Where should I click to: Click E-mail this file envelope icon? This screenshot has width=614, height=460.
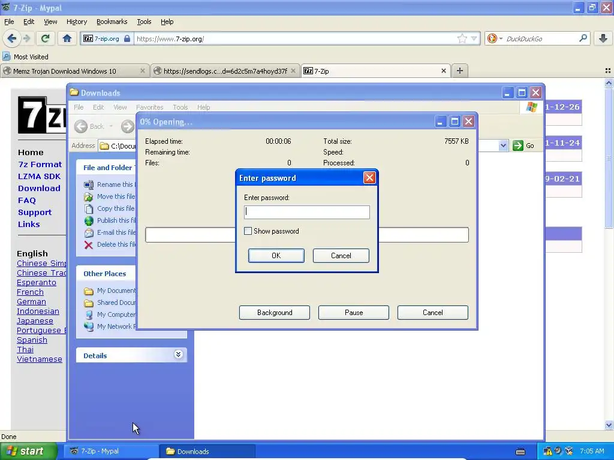(x=89, y=233)
